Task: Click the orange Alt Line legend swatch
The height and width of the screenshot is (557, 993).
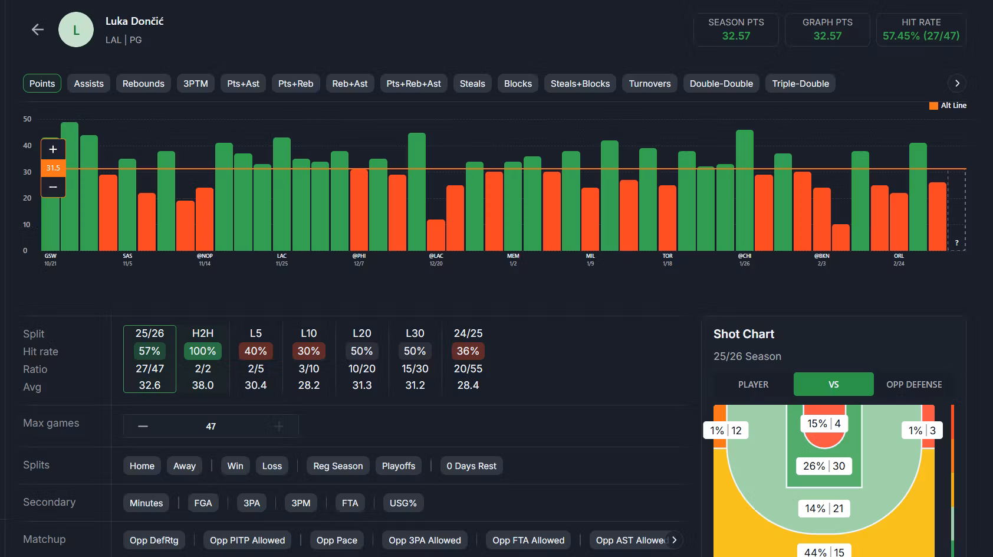Action: (x=933, y=106)
